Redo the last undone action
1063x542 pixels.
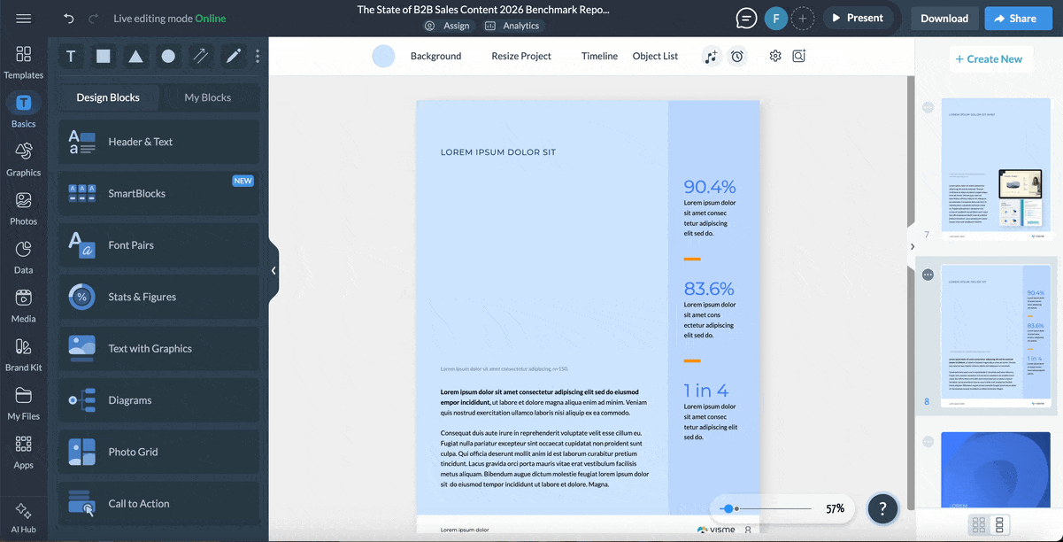[94, 19]
